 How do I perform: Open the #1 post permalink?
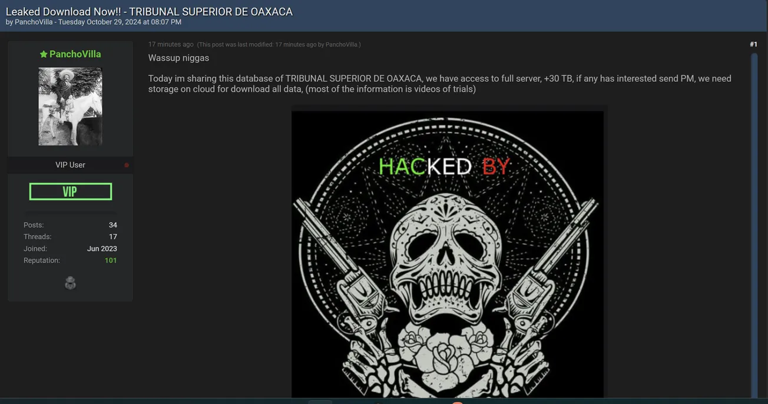pyautogui.click(x=753, y=44)
